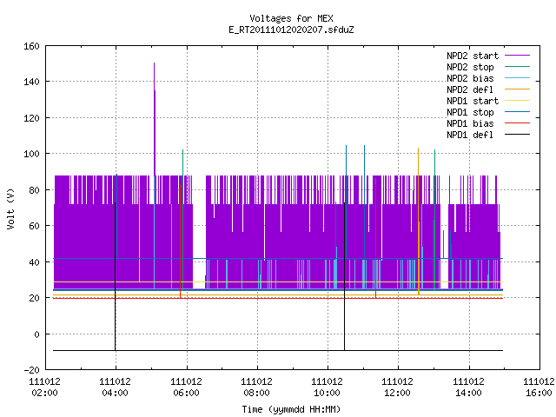Click the tall purple spike peaking at 150 V
Screen dimensions: 556x417
pyautogui.click(x=155, y=119)
